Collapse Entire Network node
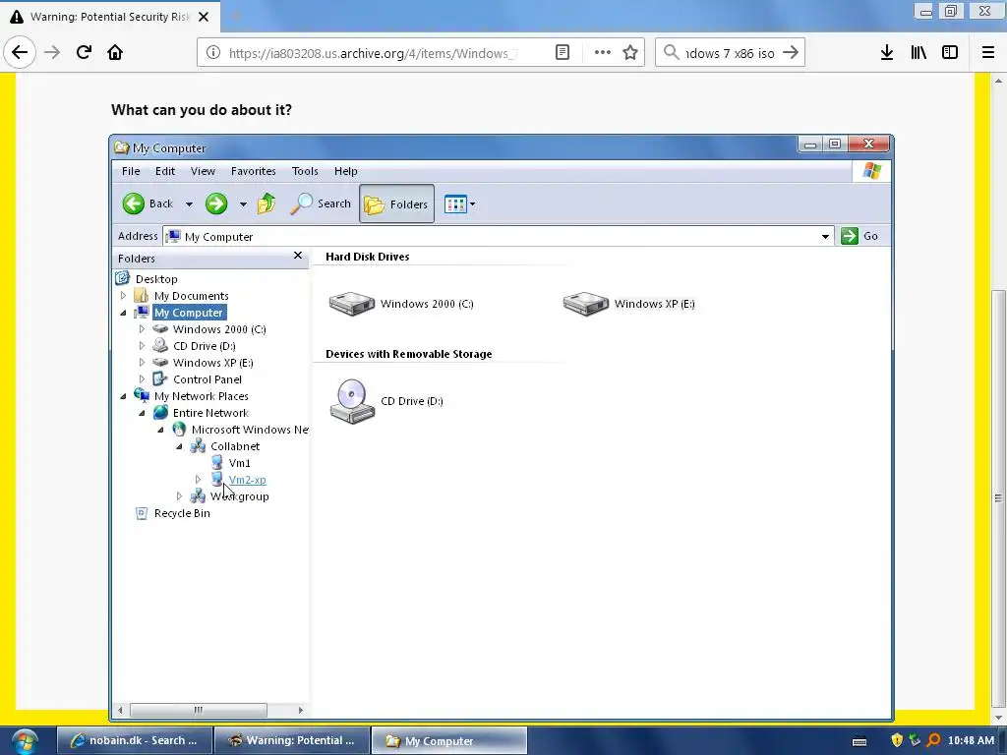Screen dimensions: 1007x755 (x=142, y=413)
